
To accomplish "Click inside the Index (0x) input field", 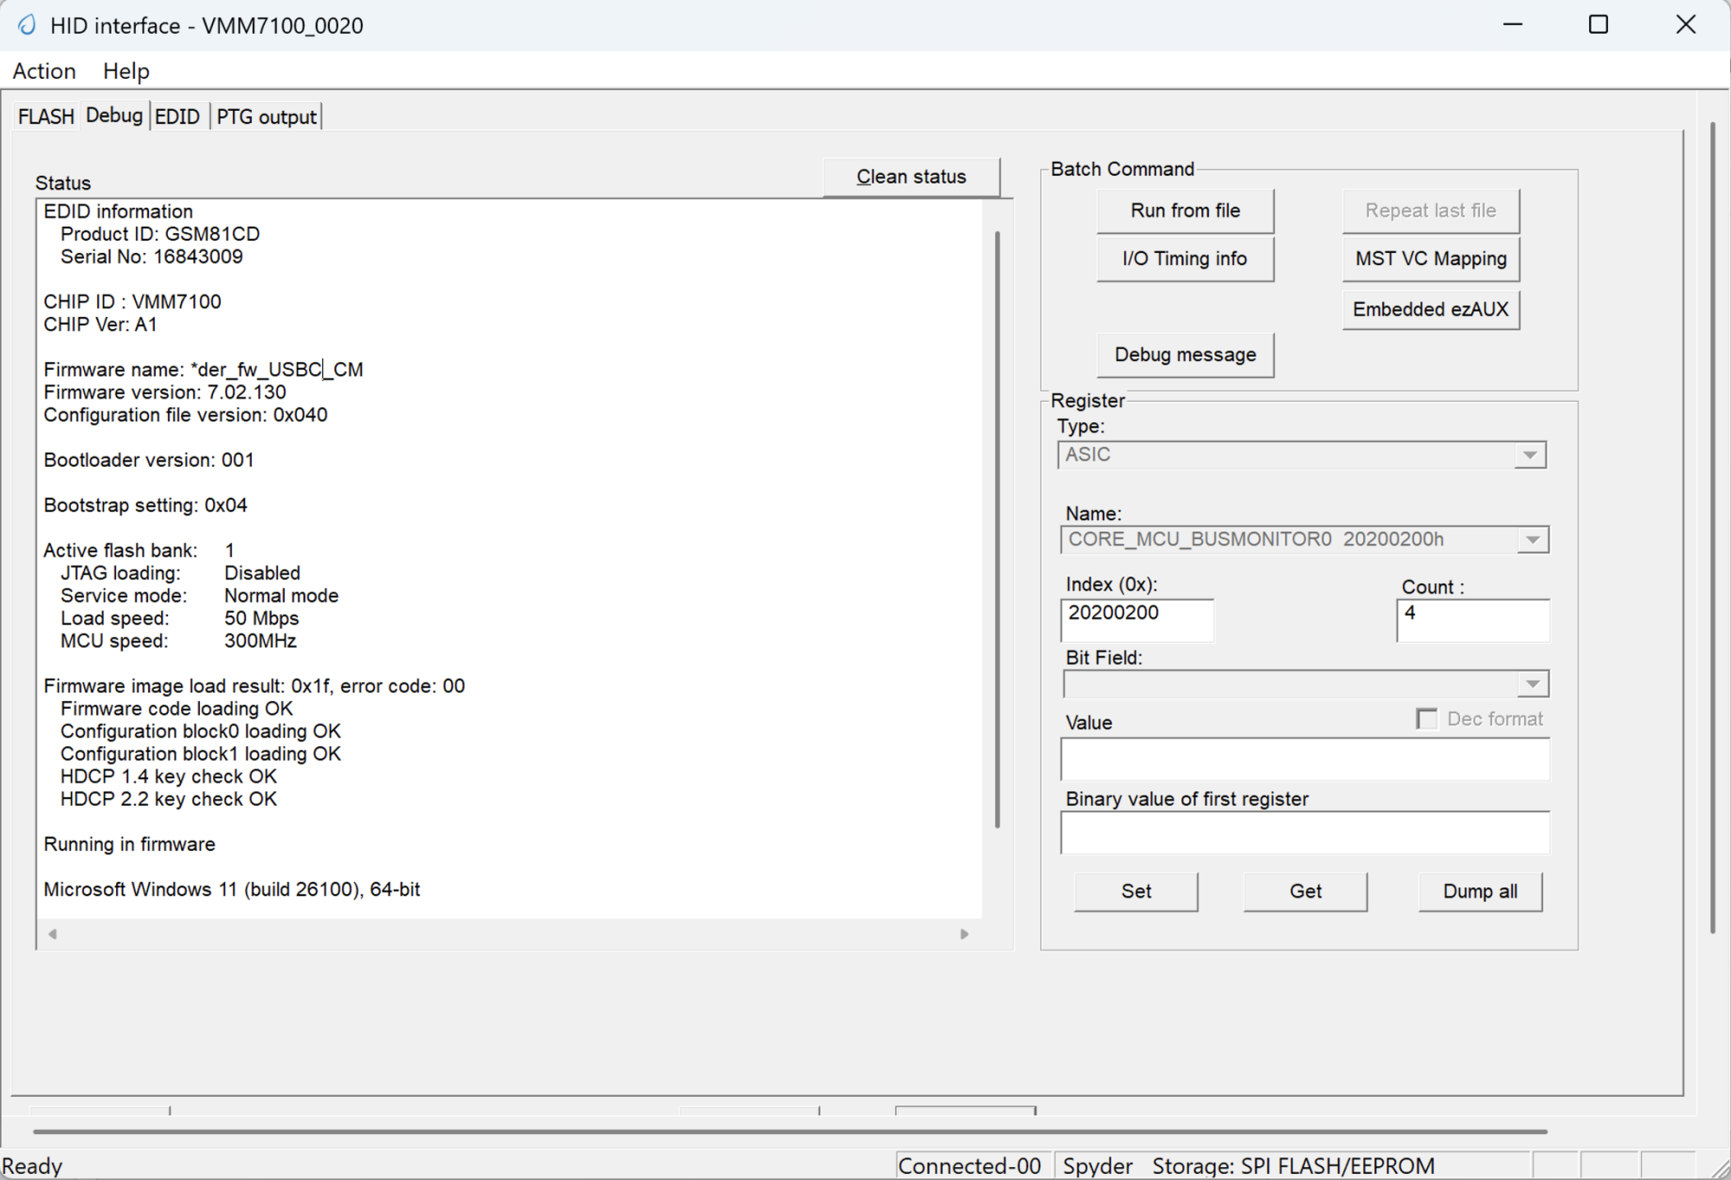I will tap(1136, 620).
